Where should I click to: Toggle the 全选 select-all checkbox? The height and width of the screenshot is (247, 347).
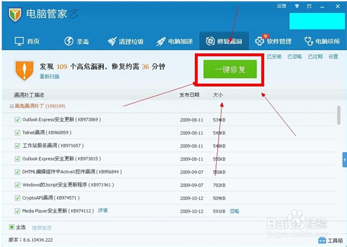tap(12, 227)
